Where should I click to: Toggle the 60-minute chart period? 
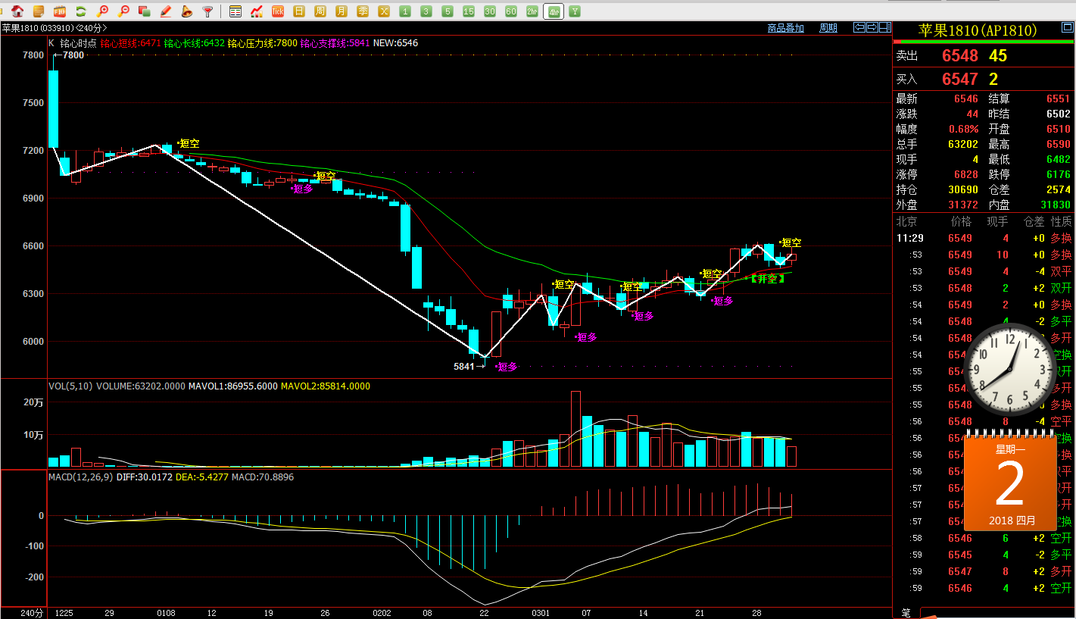511,11
